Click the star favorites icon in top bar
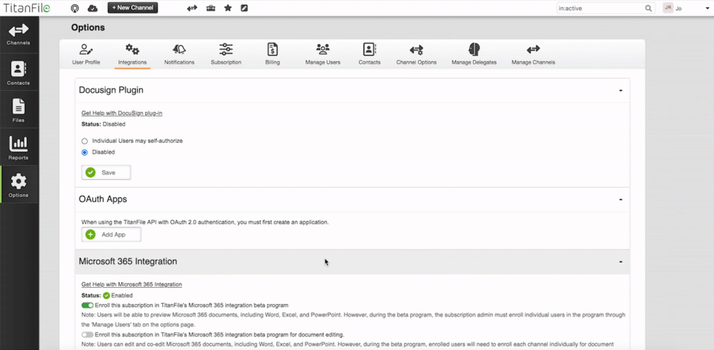The width and height of the screenshot is (714, 350). click(x=228, y=8)
